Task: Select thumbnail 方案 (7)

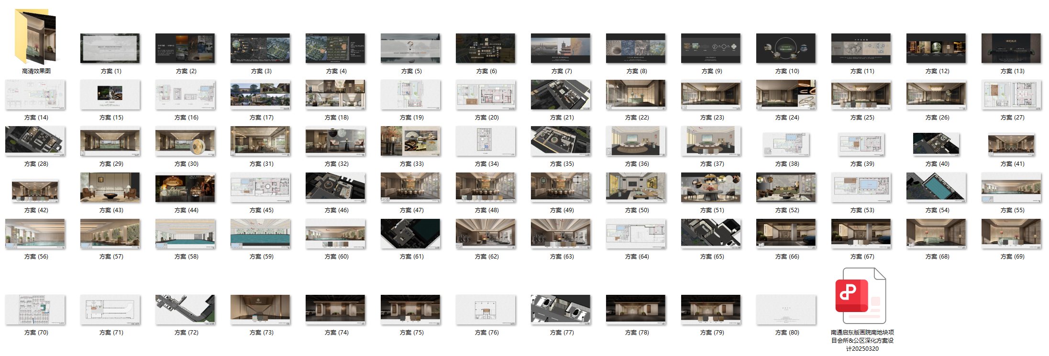Action: 561,48
